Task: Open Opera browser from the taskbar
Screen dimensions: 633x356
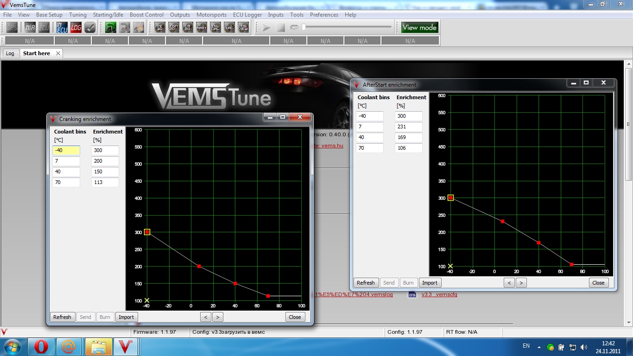Action: point(41,347)
